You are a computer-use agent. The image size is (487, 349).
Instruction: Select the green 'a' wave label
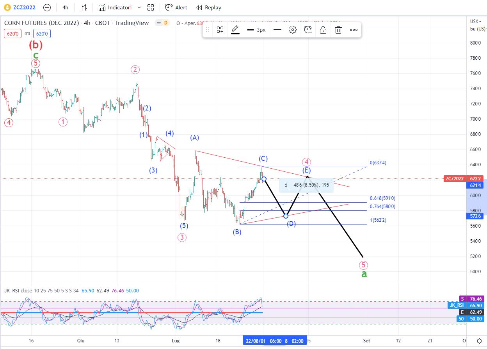[364, 274]
